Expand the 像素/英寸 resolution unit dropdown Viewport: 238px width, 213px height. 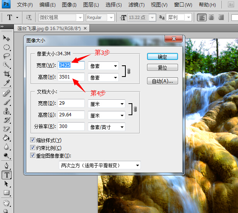(x=106, y=127)
